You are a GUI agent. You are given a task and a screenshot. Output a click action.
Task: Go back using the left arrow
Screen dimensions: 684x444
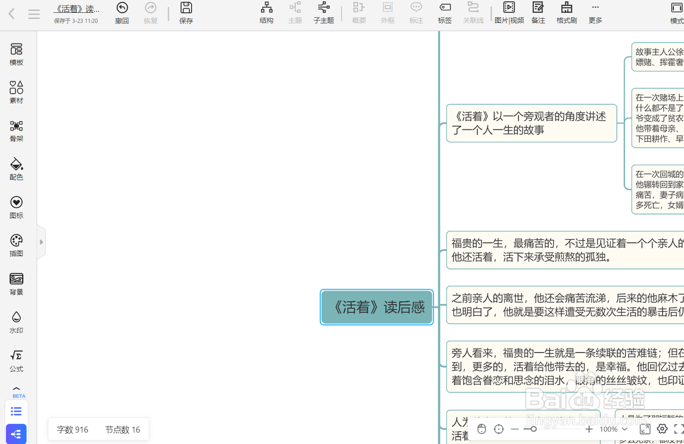(x=12, y=14)
